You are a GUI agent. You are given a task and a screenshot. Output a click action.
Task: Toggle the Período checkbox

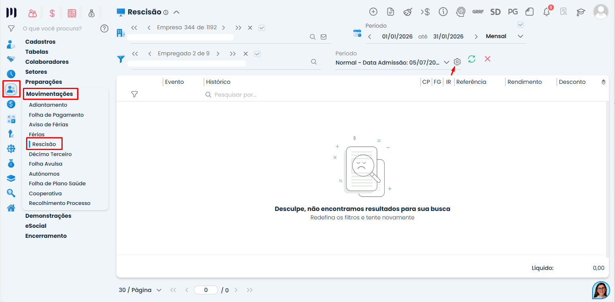click(x=521, y=25)
